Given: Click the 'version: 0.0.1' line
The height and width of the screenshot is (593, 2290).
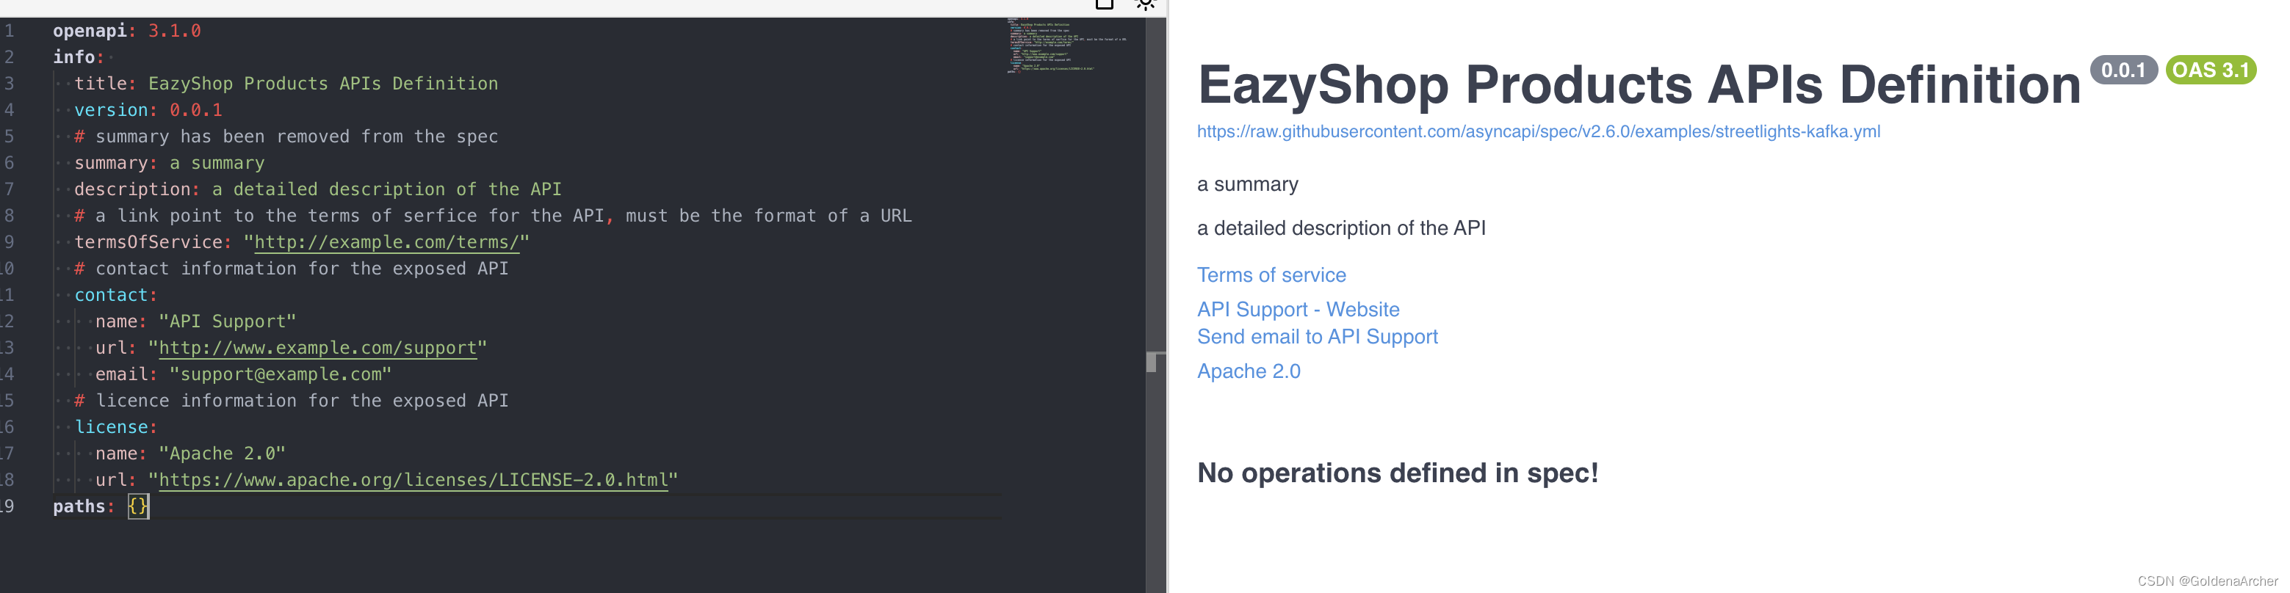Looking at the screenshot, I should 148,110.
